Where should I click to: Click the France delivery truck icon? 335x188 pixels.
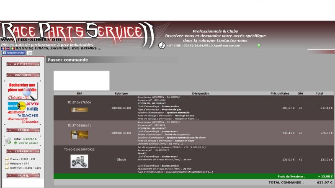click(7, 159)
